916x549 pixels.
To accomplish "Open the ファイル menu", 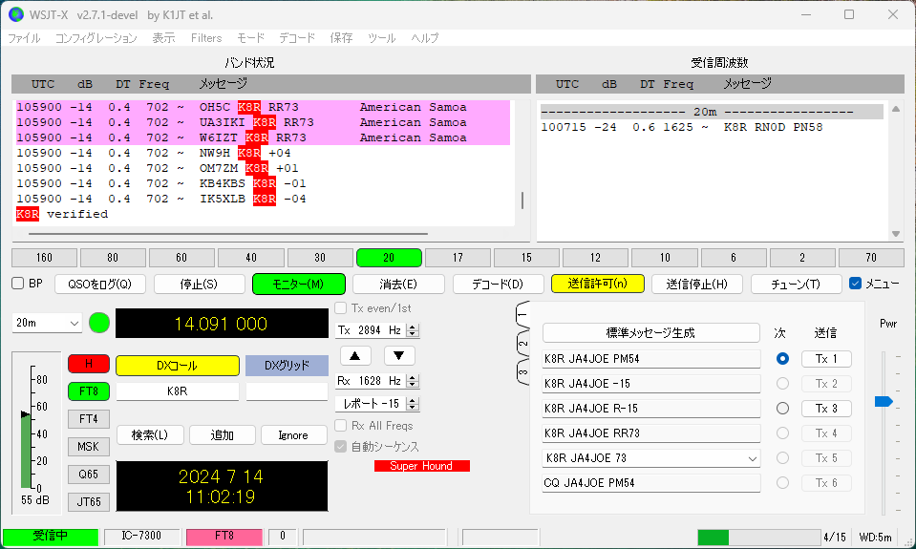I will (24, 38).
